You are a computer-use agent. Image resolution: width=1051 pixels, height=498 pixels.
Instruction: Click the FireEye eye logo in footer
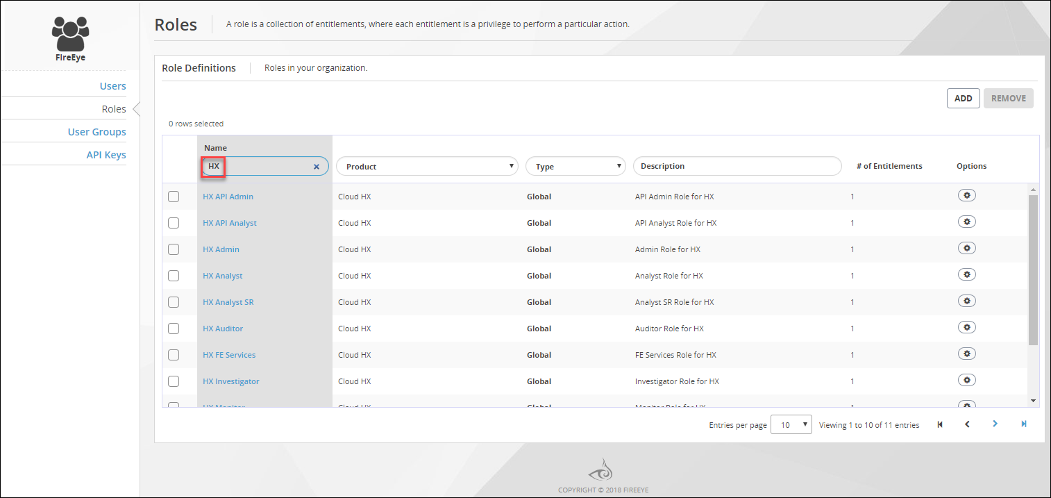600,470
